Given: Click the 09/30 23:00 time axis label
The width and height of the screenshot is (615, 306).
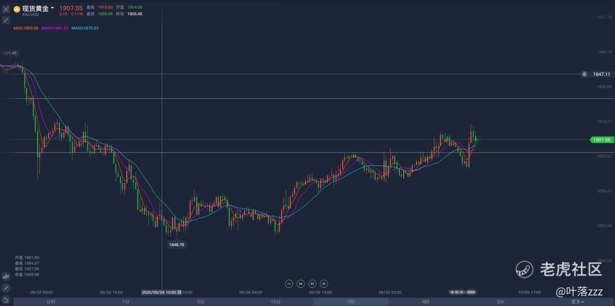Looking at the screenshot, I should coord(390,292).
